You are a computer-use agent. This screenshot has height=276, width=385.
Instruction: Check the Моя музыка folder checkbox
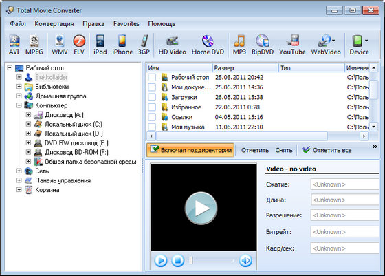[152, 127]
